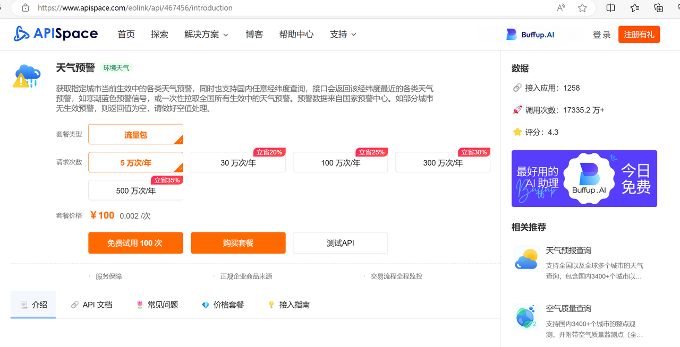Open the 博客 page from the navigation
This screenshot has width=680, height=347.
(254, 34)
